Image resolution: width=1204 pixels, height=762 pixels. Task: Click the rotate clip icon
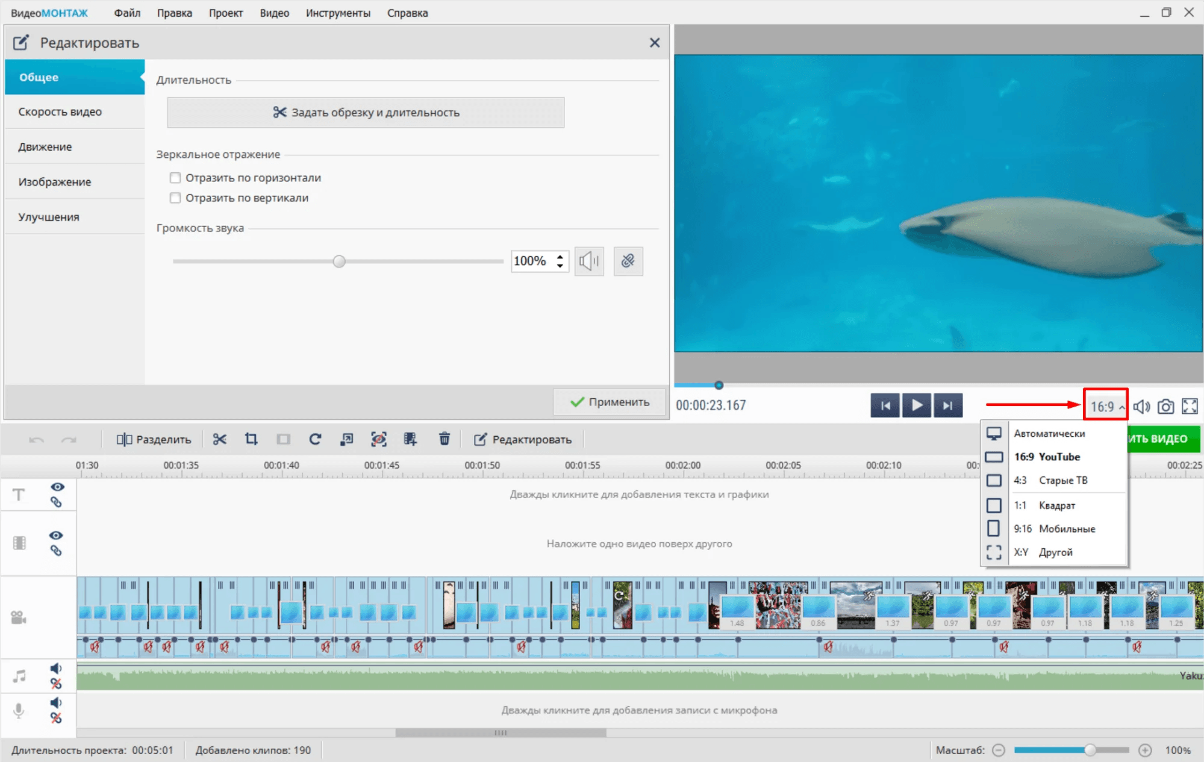314,439
